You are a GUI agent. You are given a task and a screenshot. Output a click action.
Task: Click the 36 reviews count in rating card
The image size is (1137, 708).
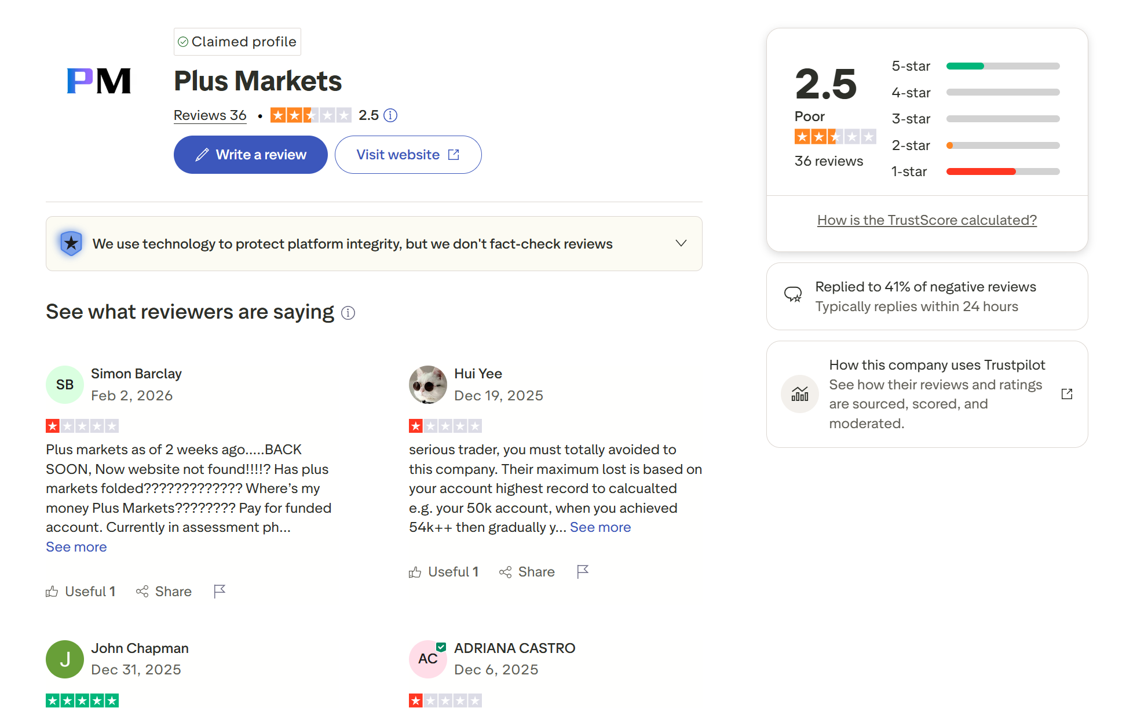[829, 161]
